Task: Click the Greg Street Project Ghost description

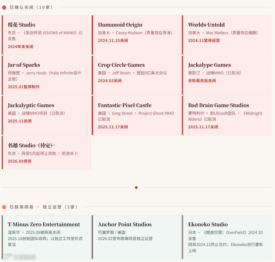Action: pos(136,116)
